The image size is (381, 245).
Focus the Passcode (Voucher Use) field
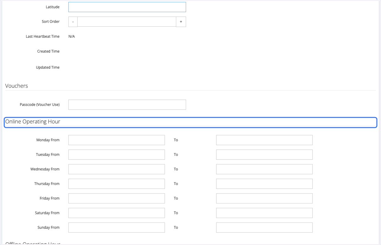[127, 105]
